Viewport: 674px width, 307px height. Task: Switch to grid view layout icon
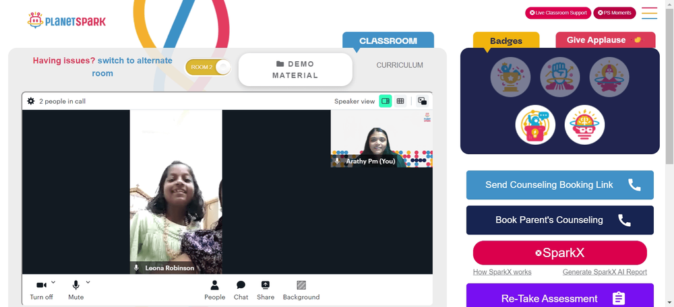coord(400,102)
